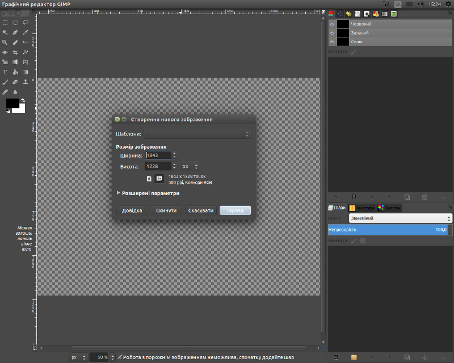Select the Text tool
Screen dimensions: 454x363
click(5, 72)
